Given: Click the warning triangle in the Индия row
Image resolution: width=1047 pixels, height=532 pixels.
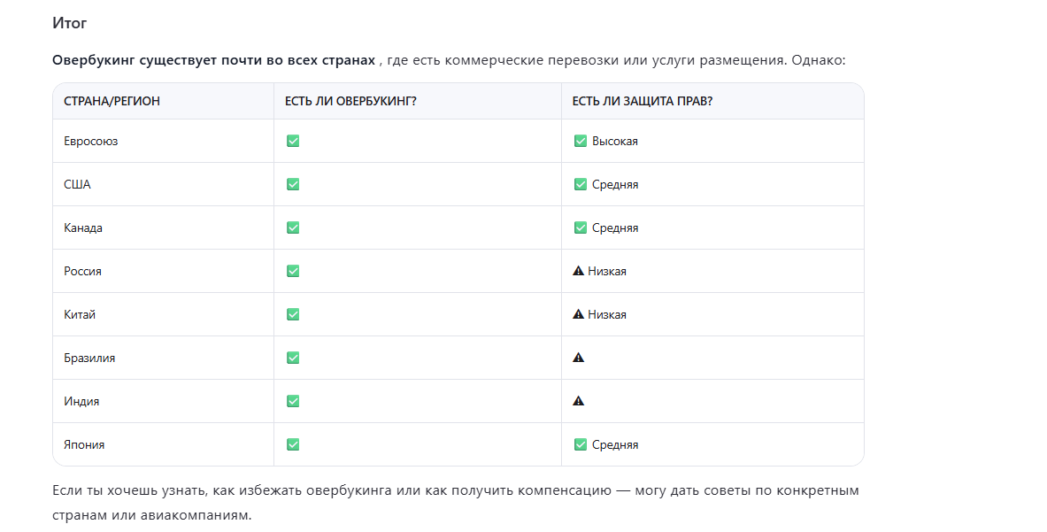Looking at the screenshot, I should click(x=579, y=401).
